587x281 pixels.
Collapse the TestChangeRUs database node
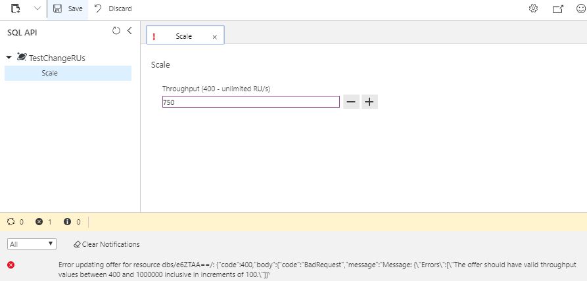click(9, 58)
